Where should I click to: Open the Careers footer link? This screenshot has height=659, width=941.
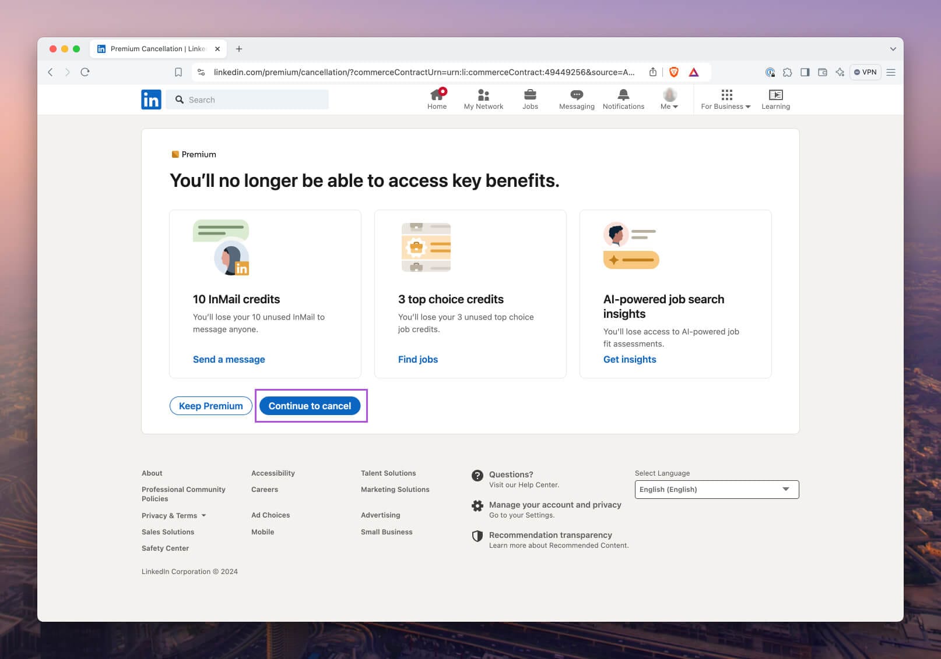pyautogui.click(x=265, y=490)
